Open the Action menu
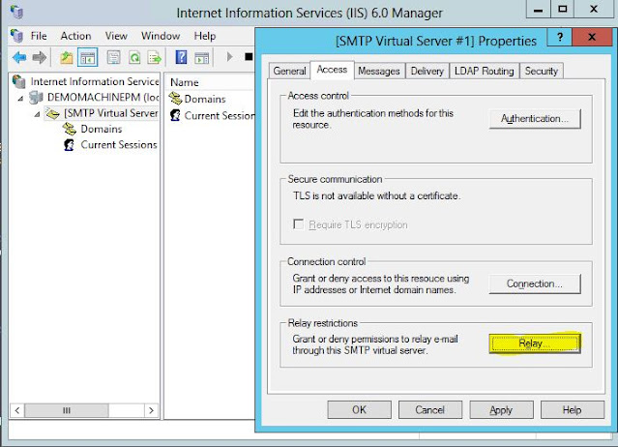618x447 pixels. pos(75,36)
